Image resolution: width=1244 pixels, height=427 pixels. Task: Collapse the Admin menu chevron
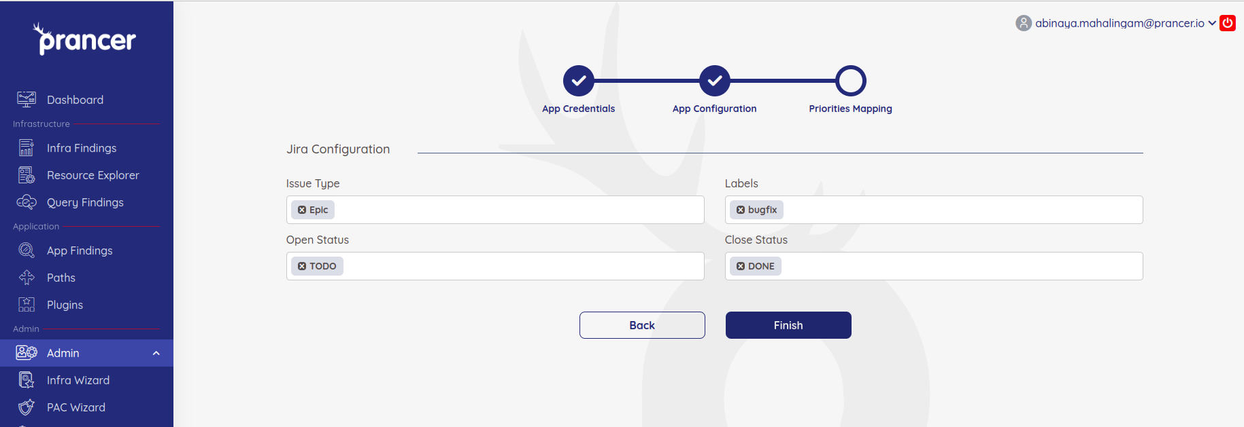coord(156,353)
